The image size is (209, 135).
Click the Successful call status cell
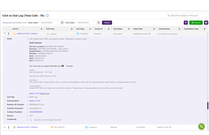pos(117,34)
